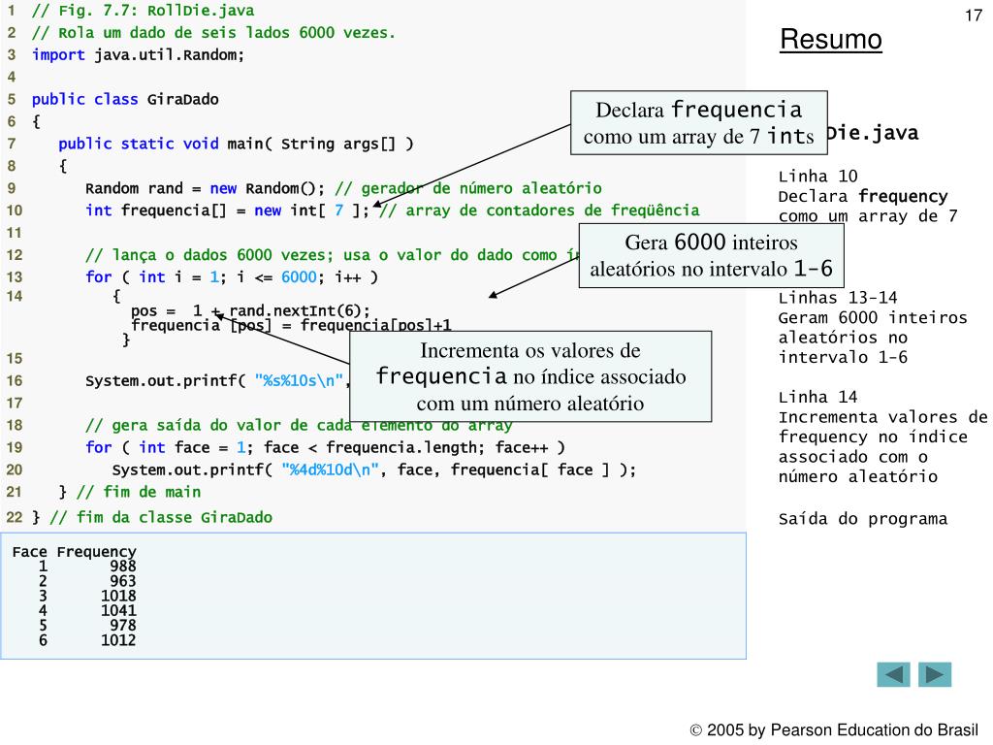This screenshot has width=993, height=745.
Task: Select slide number 17
Action: [974, 16]
